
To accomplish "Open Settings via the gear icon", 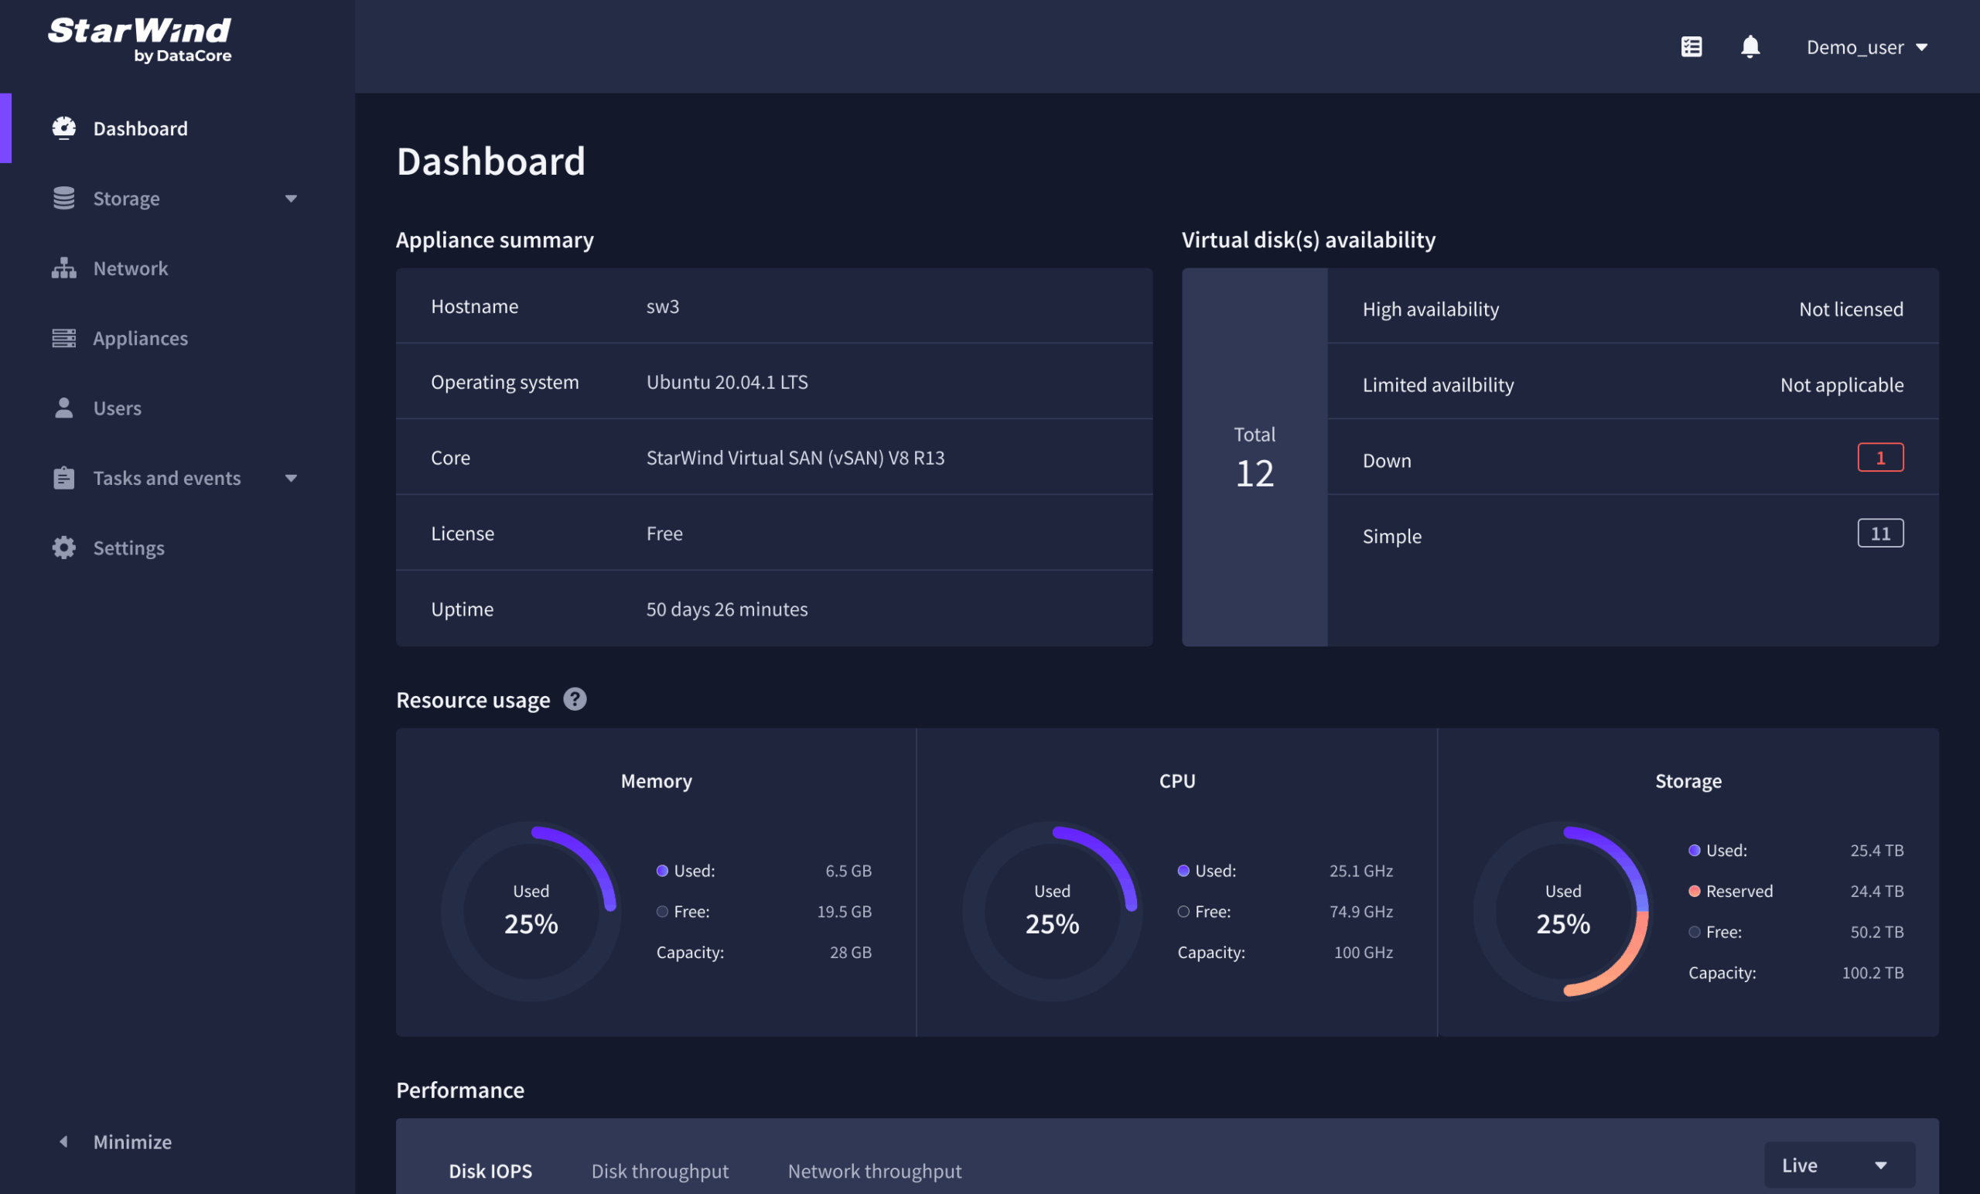I will [63, 548].
